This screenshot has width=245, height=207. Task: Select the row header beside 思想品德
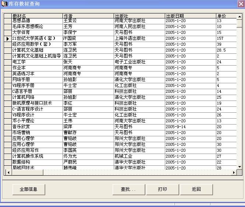click(8, 21)
